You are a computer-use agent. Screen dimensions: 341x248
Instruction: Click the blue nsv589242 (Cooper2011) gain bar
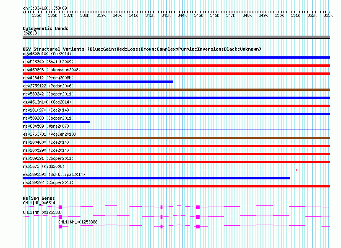[x=176, y=98]
